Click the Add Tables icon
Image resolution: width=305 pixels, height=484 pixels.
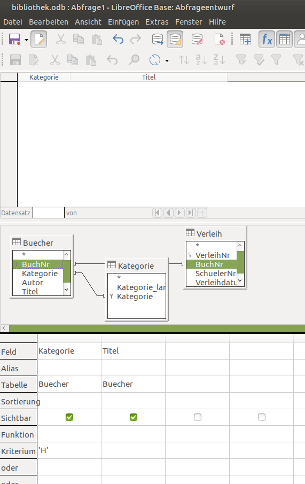pyautogui.click(x=245, y=40)
